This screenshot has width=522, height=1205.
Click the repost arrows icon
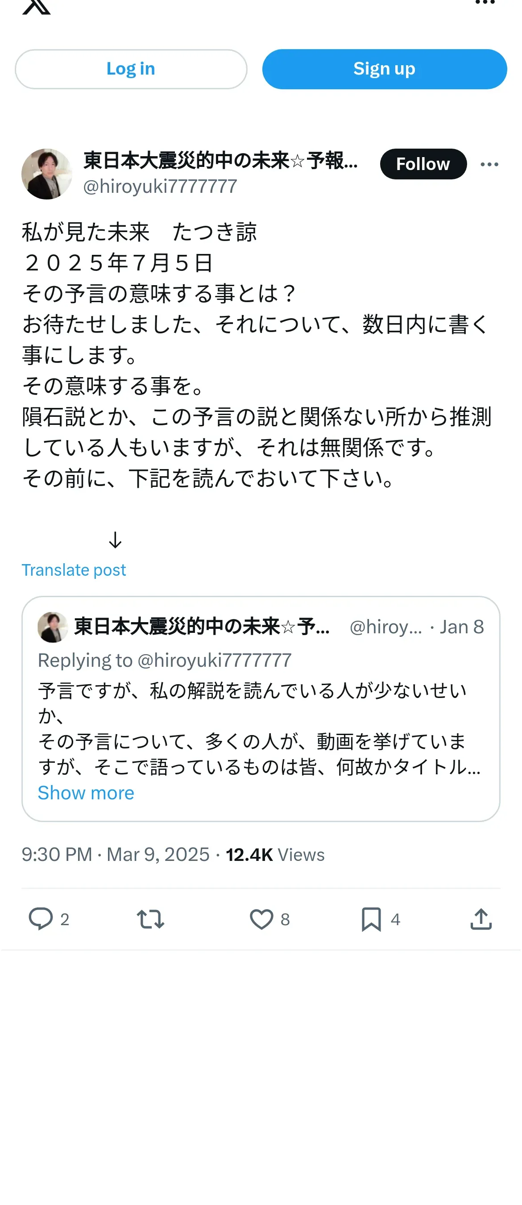point(150,919)
